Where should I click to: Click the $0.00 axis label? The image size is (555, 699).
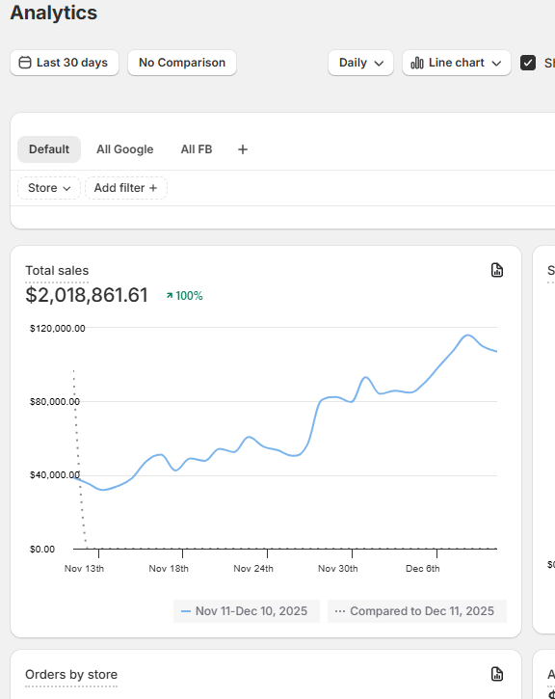coord(42,550)
